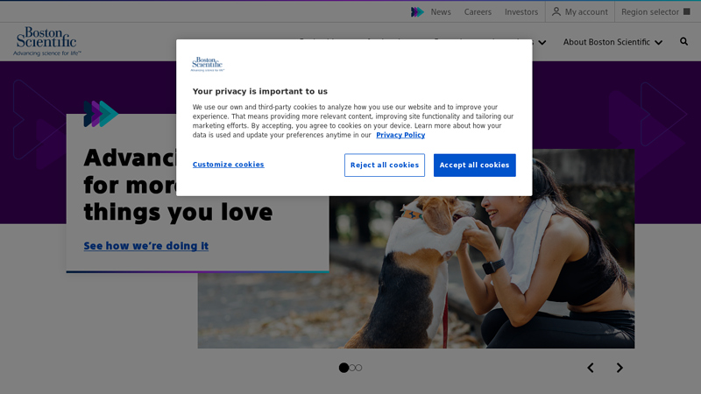Select the second carousel dot indicator
The width and height of the screenshot is (701, 394).
[352, 368]
